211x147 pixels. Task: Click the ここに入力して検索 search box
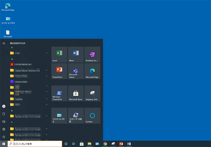click(35, 144)
